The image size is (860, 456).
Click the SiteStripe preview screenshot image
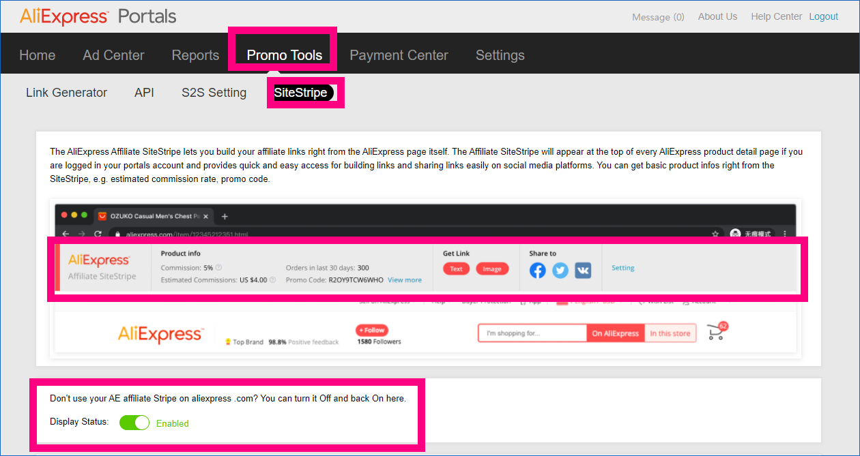coord(425,278)
